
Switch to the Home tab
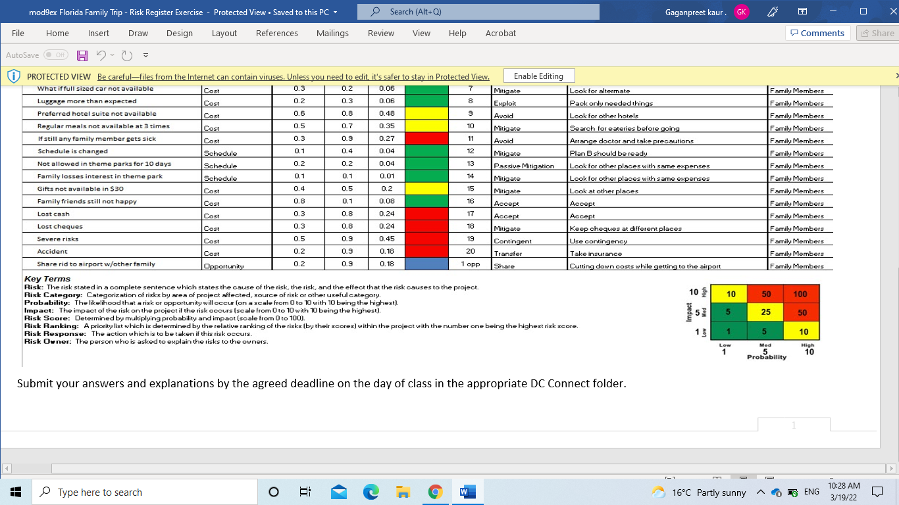(57, 33)
